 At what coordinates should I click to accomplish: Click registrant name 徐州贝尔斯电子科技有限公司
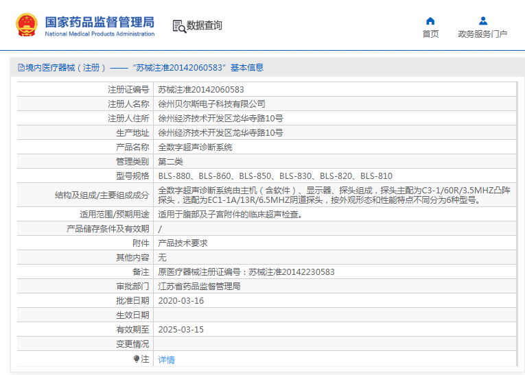pyautogui.click(x=211, y=104)
